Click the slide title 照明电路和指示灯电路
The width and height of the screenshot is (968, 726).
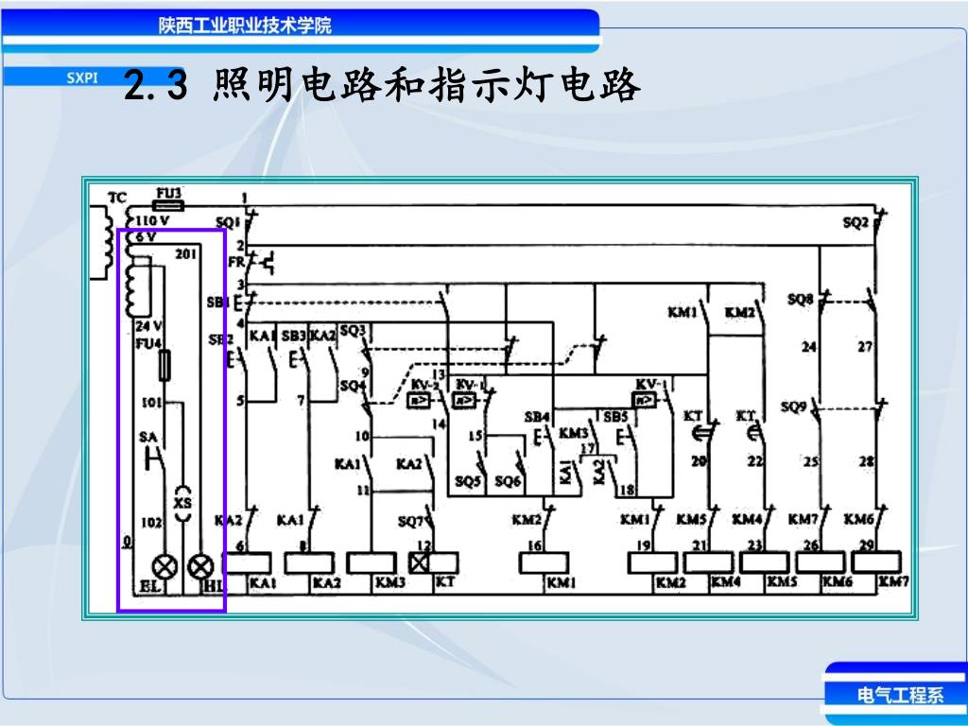(x=426, y=85)
